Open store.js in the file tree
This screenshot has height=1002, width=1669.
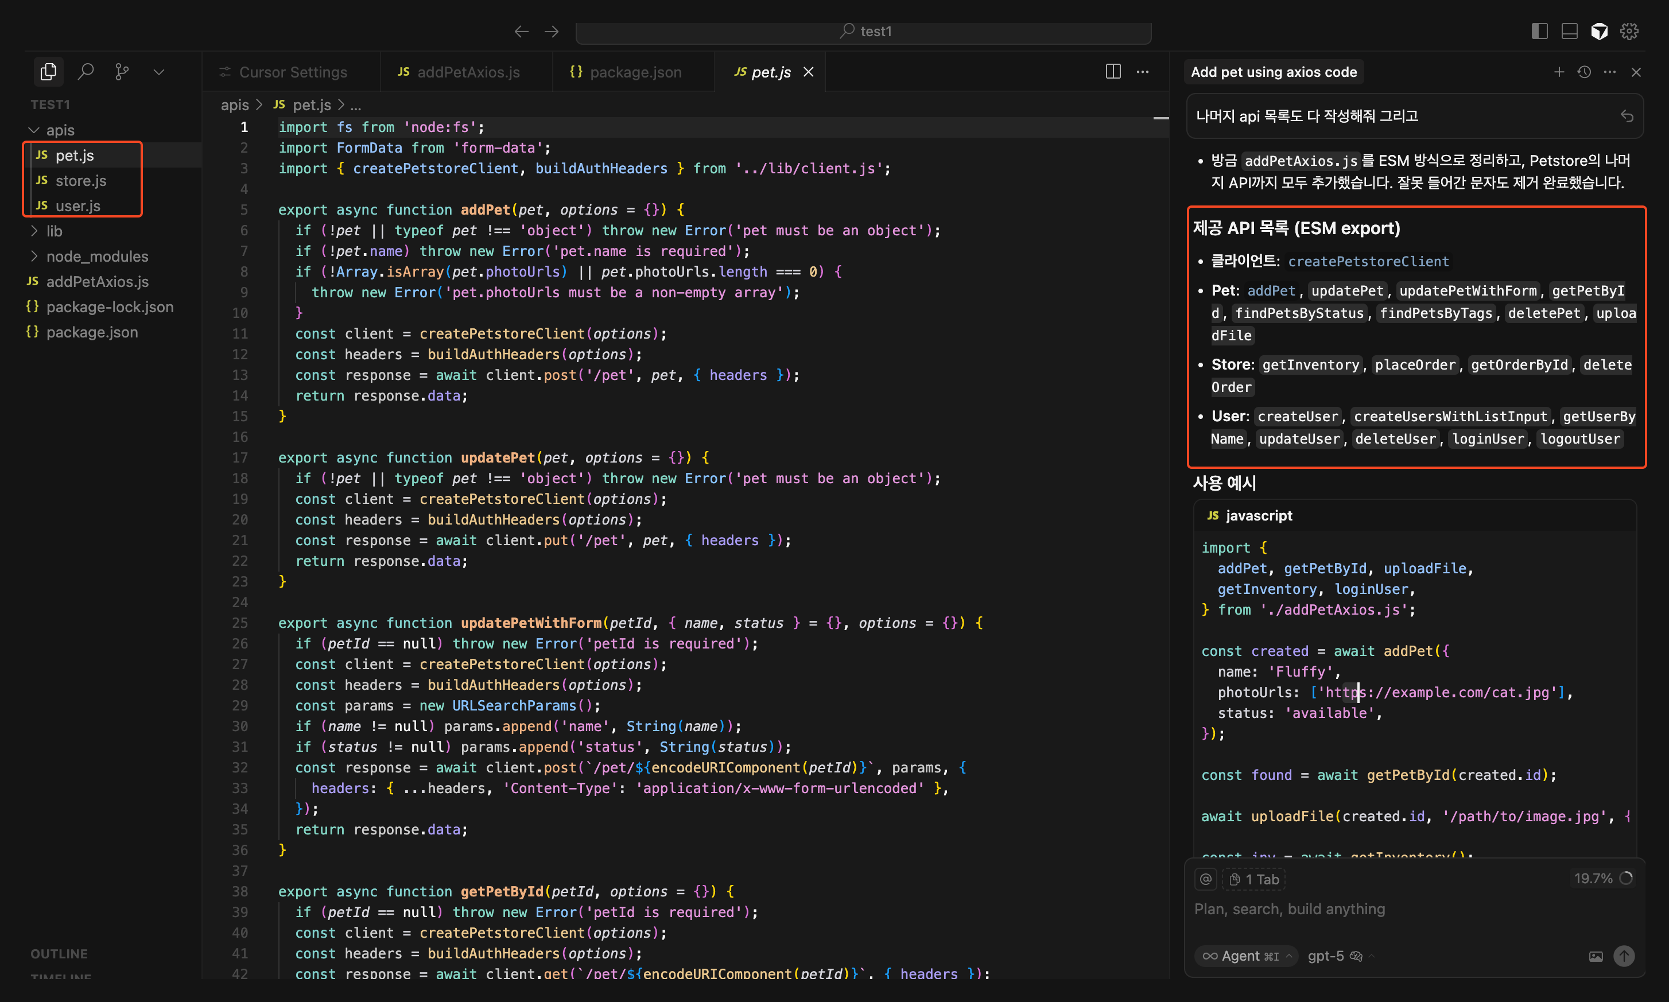coord(80,180)
